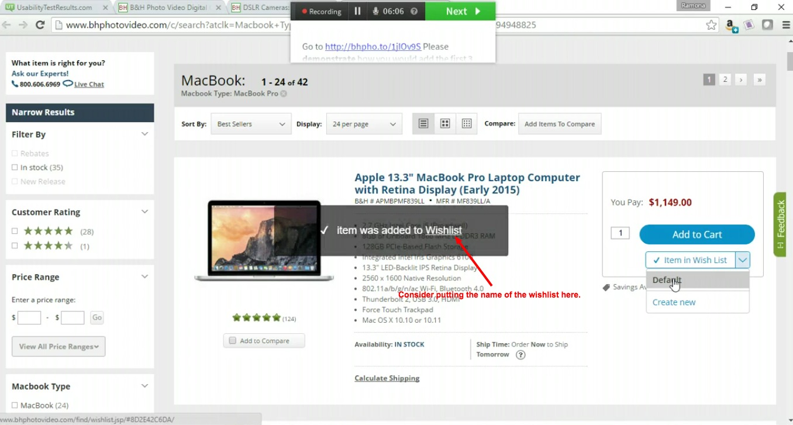Click the MacBook Pro product image
The image size is (793, 425).
coord(264,240)
